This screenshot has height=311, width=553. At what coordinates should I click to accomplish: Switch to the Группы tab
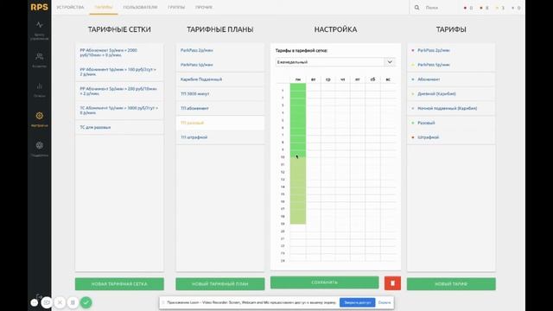click(176, 7)
